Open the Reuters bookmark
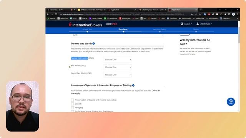246x138 pixels. [152, 18]
